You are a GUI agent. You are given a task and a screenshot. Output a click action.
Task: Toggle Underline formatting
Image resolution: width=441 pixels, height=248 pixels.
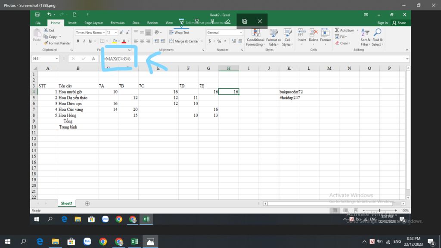(90, 41)
